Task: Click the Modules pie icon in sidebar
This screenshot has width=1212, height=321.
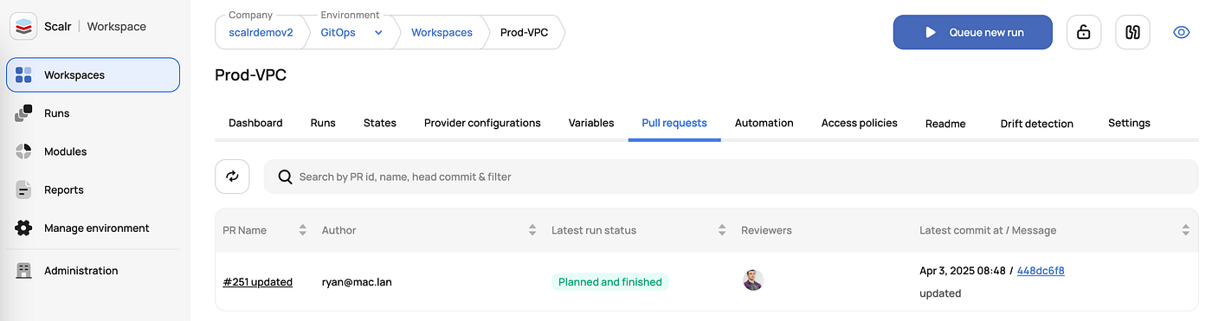Action: [x=23, y=151]
